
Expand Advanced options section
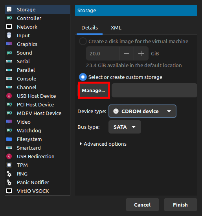coord(103,144)
